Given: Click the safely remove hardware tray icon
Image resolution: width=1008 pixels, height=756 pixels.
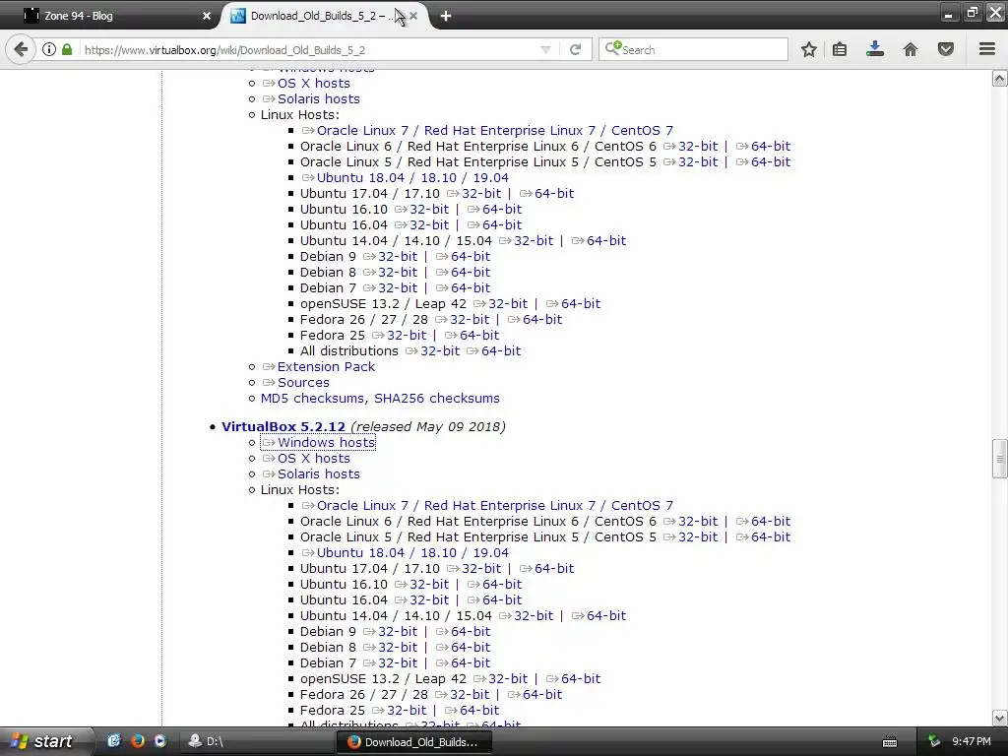Looking at the screenshot, I should (934, 742).
